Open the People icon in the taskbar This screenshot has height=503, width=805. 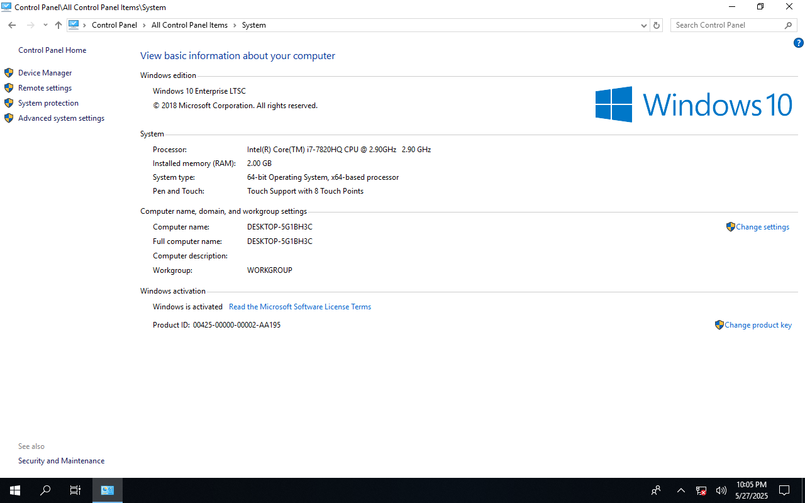(x=656, y=490)
